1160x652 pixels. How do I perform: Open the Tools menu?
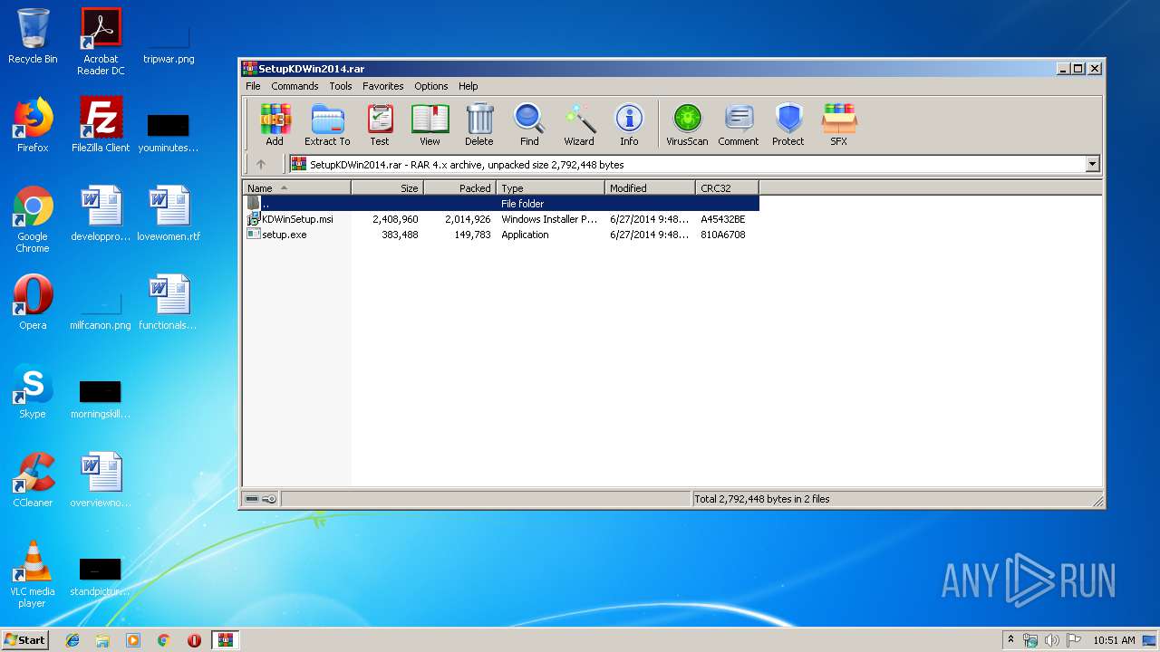click(341, 86)
